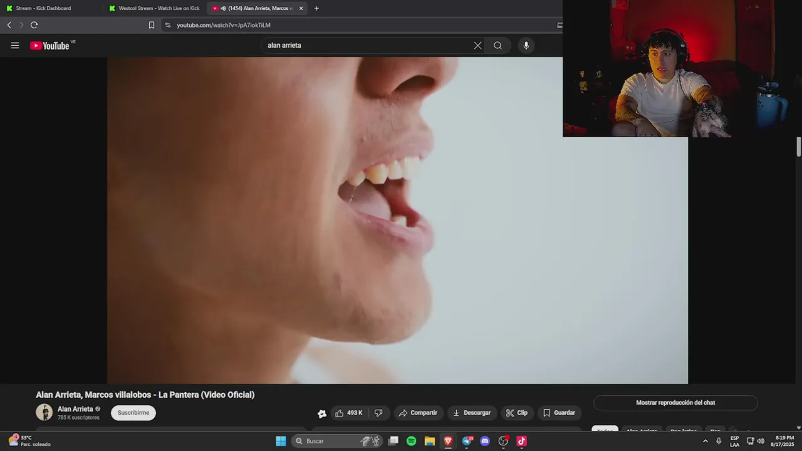
Task: Open Windows Start menu
Action: 281,441
